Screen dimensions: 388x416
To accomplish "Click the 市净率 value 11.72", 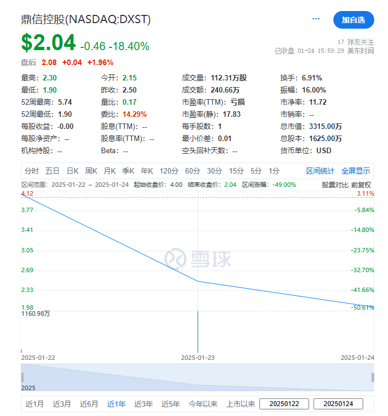I will click(318, 102).
